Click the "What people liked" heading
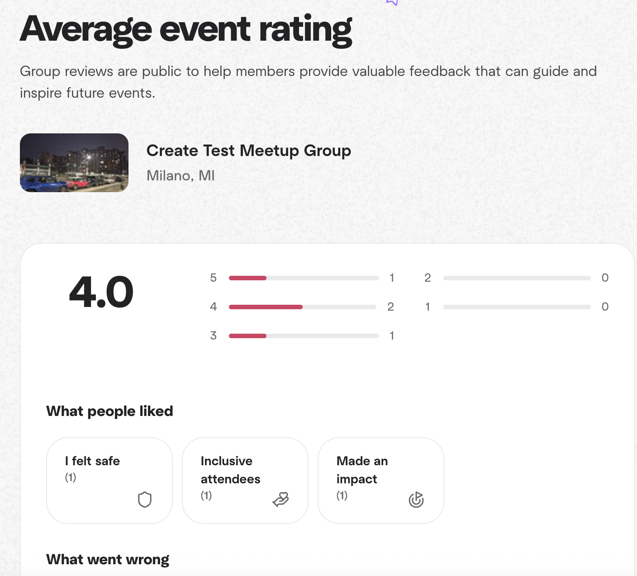 [109, 411]
